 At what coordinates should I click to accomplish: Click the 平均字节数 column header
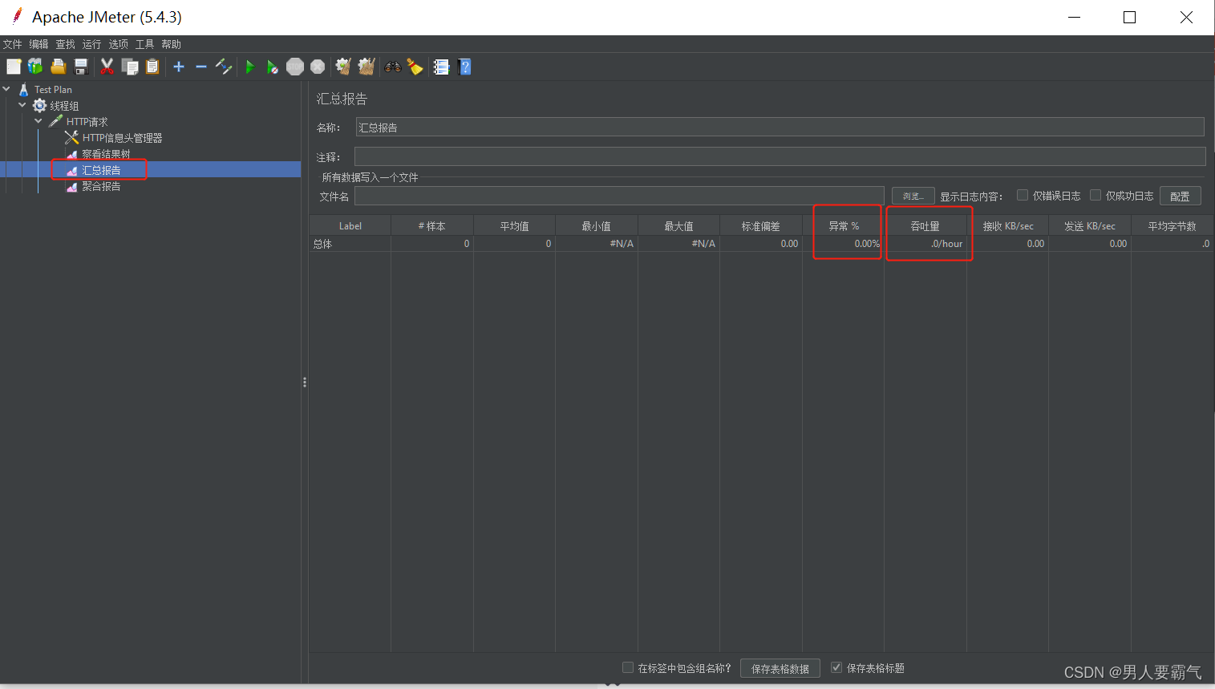(x=1172, y=225)
